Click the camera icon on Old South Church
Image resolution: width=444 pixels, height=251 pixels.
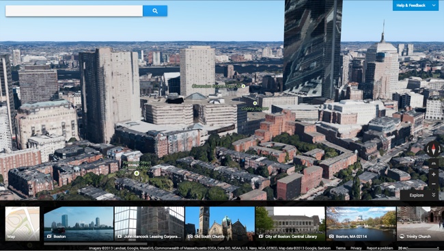click(x=191, y=236)
